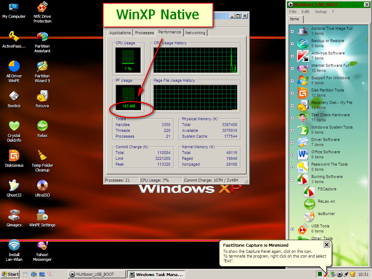Click the Page File Usage History graph
Viewport: 372px width, 279px height.
(x=195, y=97)
